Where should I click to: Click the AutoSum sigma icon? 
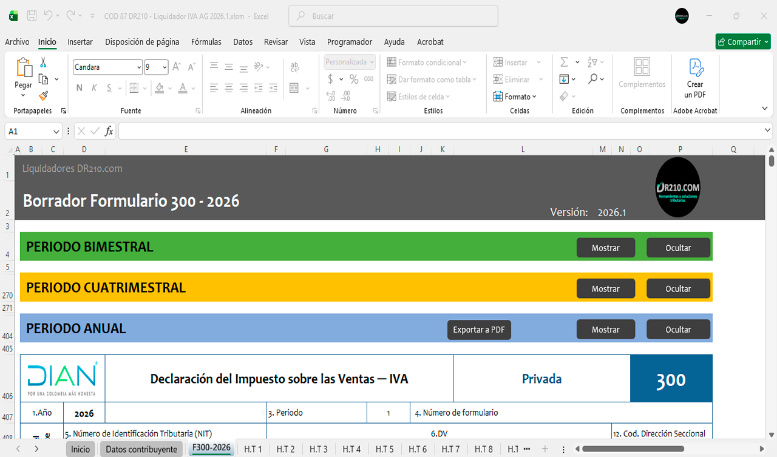point(564,63)
